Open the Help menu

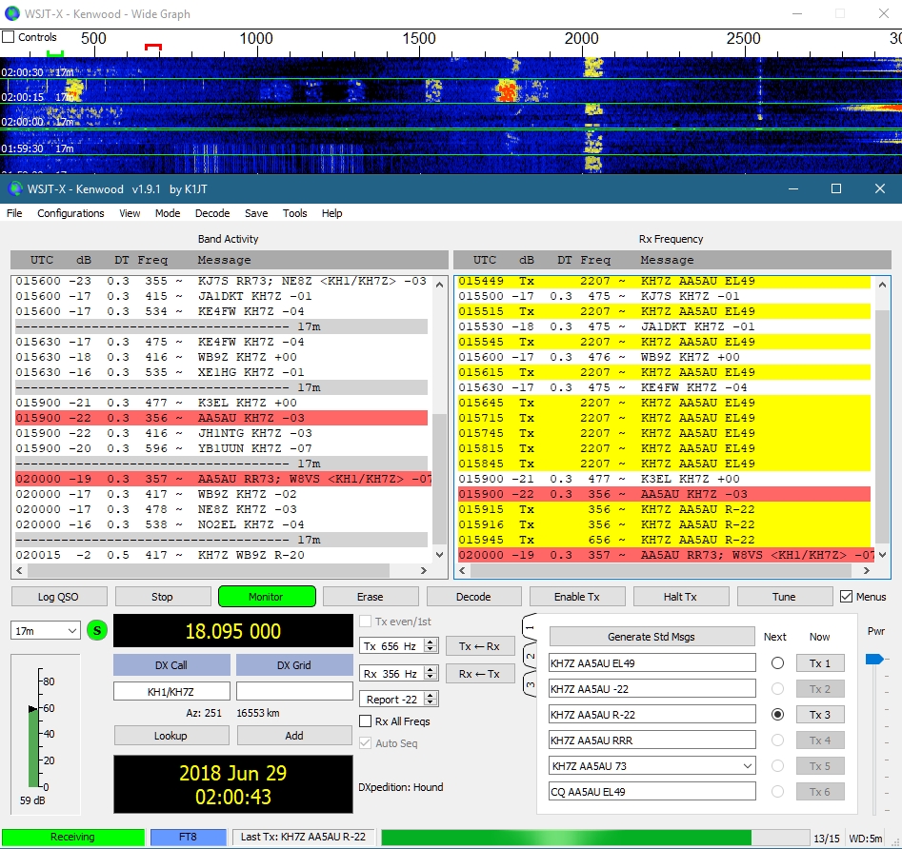[x=331, y=213]
